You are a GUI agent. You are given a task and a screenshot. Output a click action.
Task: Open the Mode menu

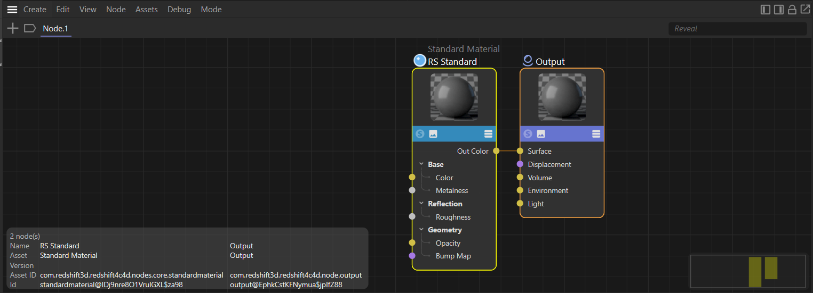[211, 10]
